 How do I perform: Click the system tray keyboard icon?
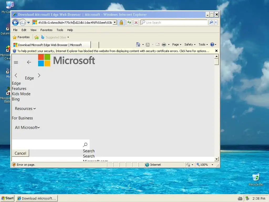[240, 198]
